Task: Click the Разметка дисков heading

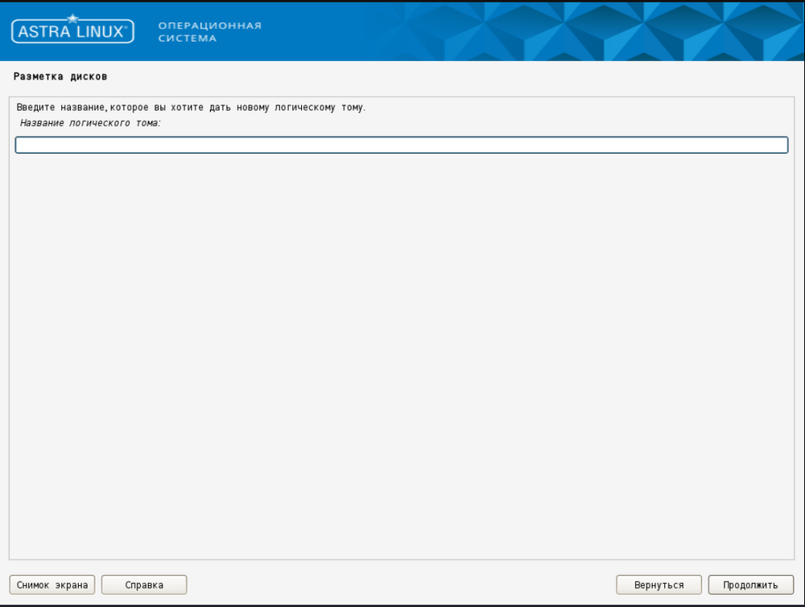Action: coord(60,76)
